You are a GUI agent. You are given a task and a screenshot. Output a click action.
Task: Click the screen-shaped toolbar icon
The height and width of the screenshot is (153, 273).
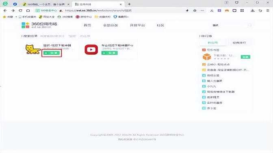click(234, 11)
